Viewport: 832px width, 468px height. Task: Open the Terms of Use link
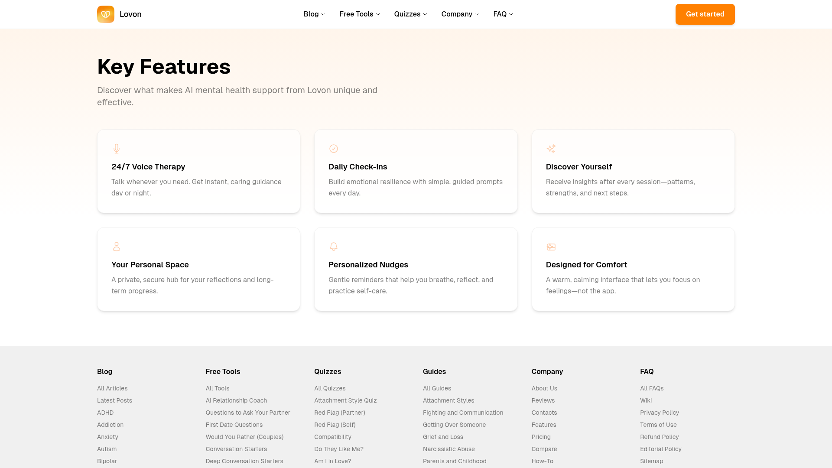coord(658,425)
